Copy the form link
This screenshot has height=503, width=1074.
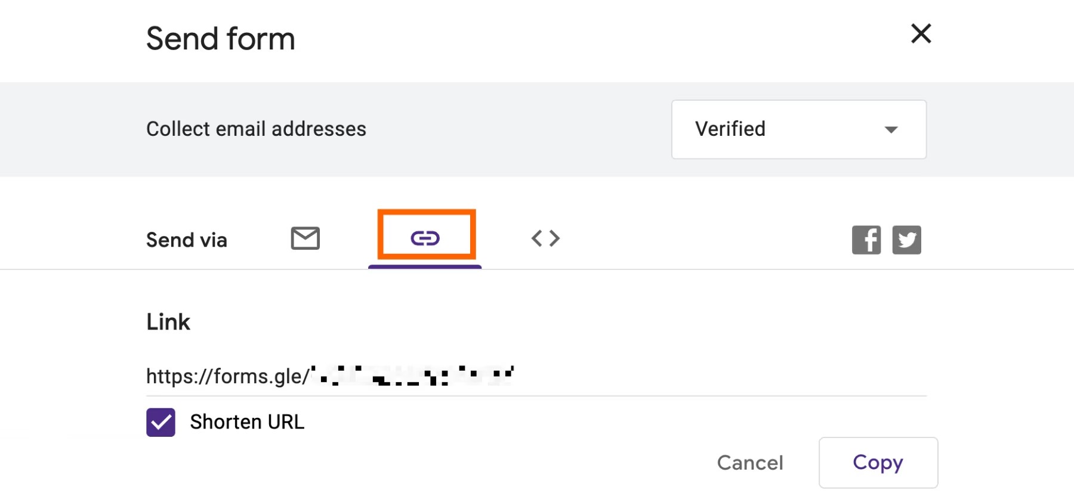(x=878, y=462)
